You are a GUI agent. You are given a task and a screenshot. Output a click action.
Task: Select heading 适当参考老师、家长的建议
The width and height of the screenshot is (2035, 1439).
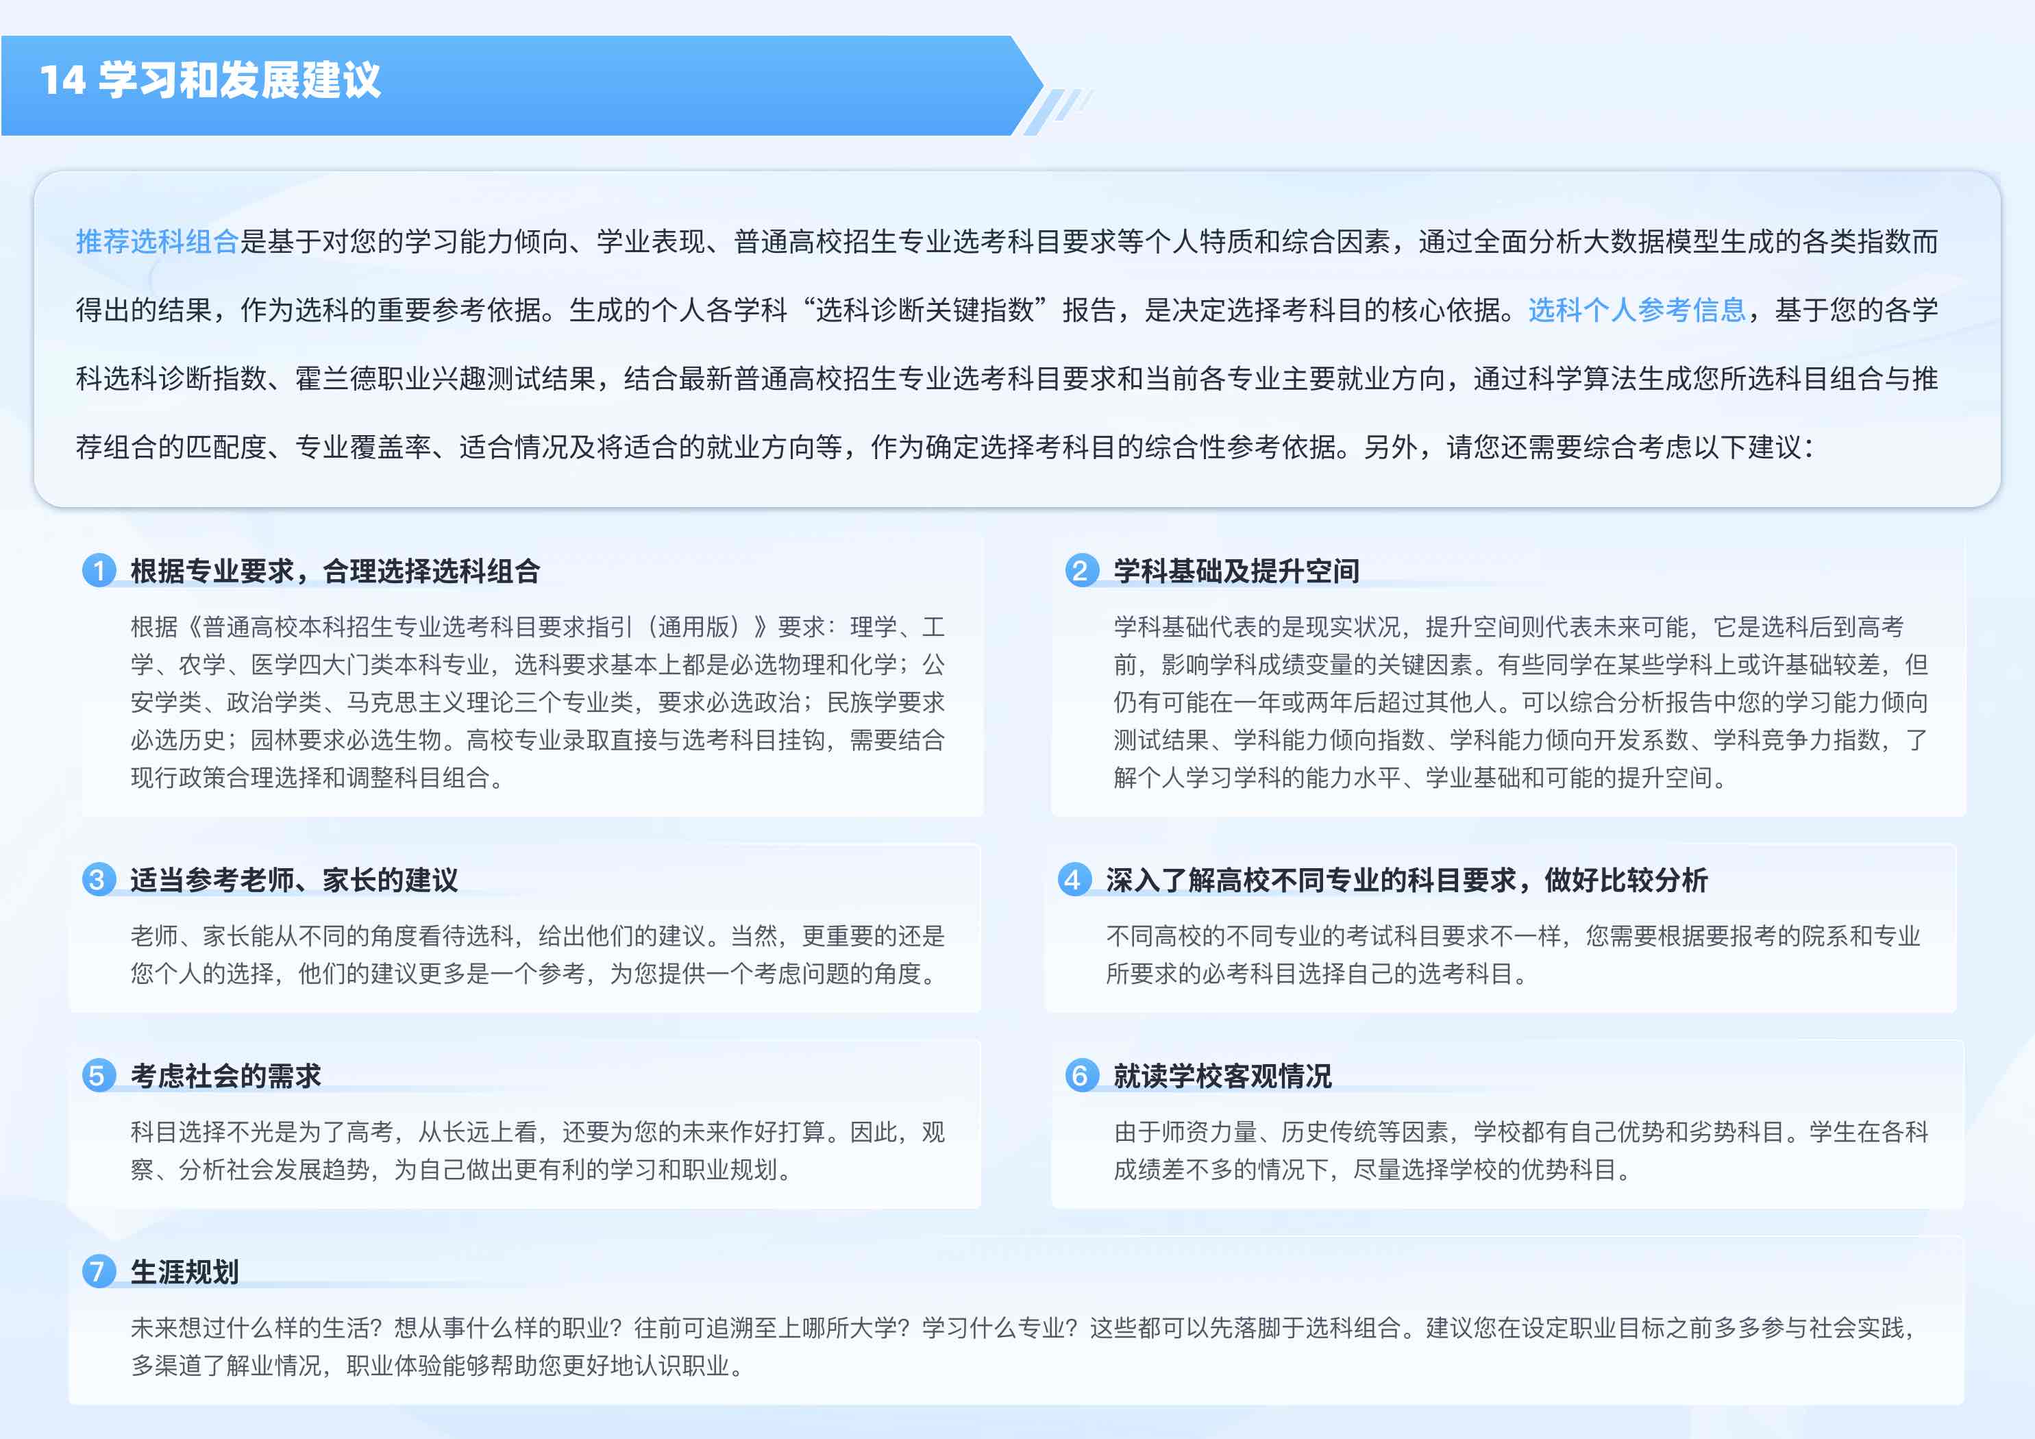[294, 881]
